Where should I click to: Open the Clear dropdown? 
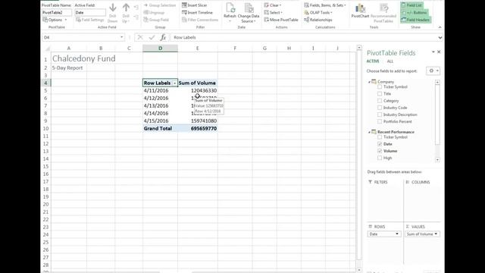273,5
